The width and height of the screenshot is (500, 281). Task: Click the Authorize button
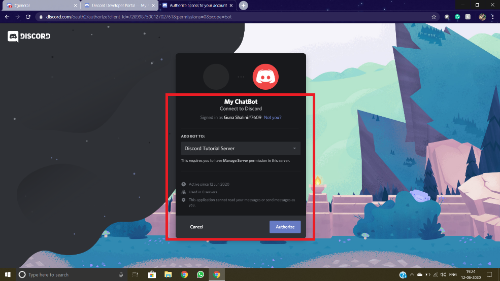(285, 227)
